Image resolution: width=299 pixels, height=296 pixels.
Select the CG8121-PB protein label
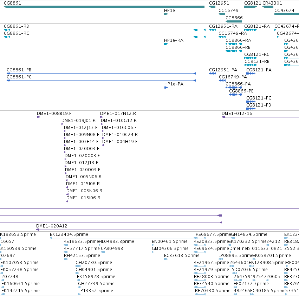point(259,105)
